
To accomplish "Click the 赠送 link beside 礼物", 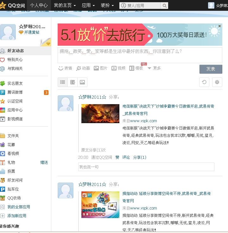I will coord(44,163).
